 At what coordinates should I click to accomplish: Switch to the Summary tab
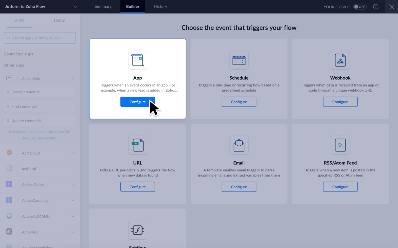click(103, 7)
